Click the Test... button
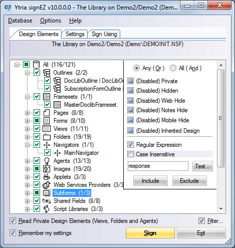The image size is (235, 248). [x=202, y=166]
